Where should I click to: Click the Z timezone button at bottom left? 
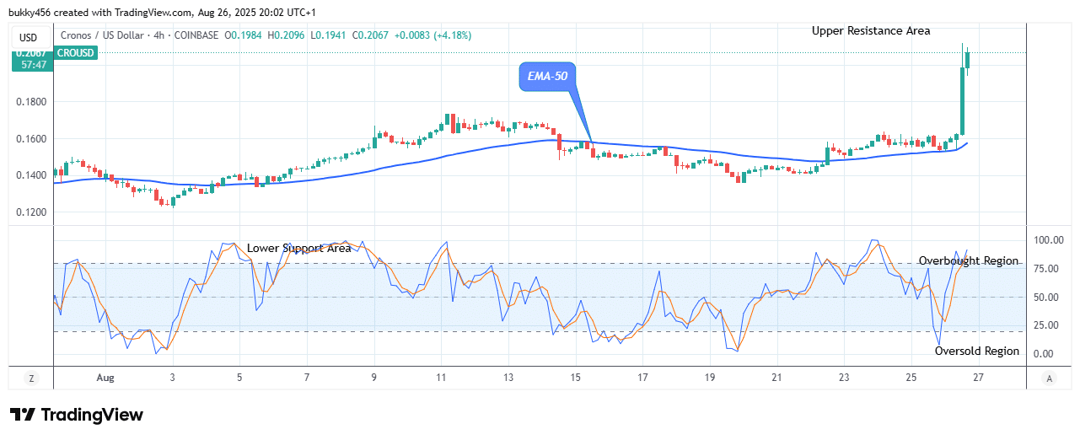click(x=31, y=378)
